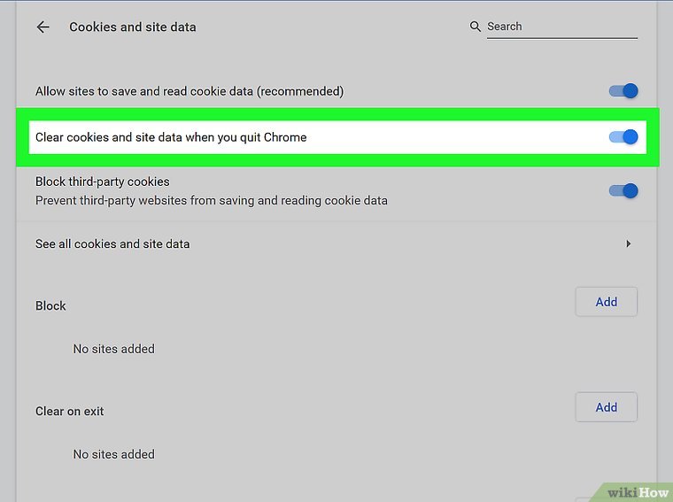Click the back arrow icon
The width and height of the screenshot is (673, 502).
point(43,27)
